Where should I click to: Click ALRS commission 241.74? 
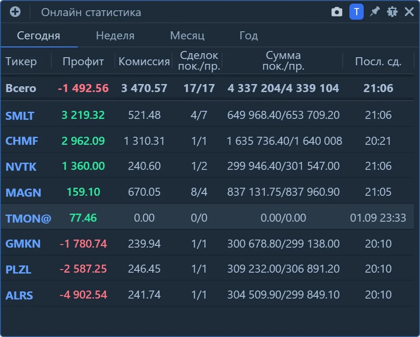click(x=144, y=295)
